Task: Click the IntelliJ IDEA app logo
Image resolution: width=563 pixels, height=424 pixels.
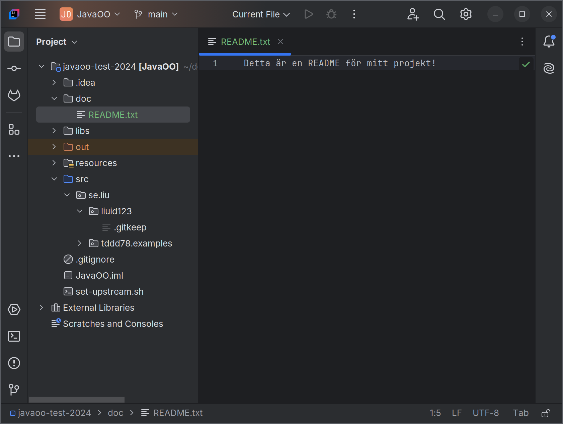Action: click(14, 14)
